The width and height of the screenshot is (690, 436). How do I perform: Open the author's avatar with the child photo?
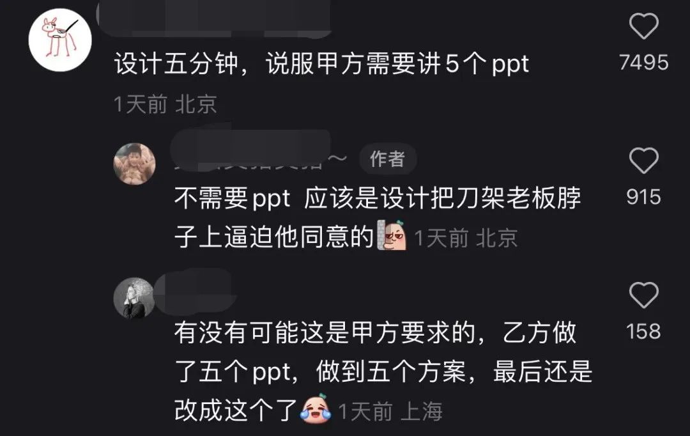(x=134, y=164)
